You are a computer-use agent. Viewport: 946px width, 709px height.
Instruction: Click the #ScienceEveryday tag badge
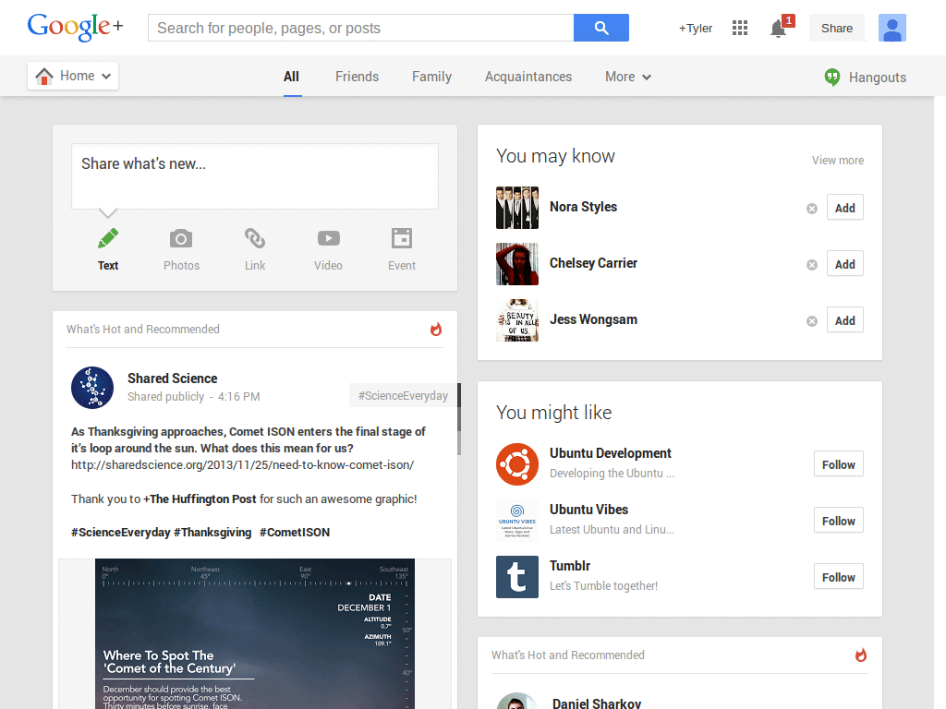pos(403,395)
